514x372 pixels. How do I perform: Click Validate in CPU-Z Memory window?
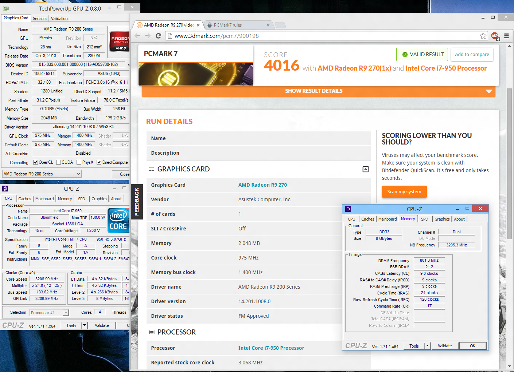[445, 346]
